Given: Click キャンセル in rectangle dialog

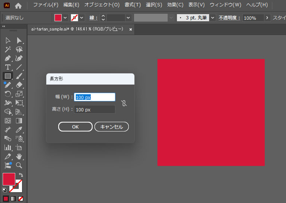Looking at the screenshot, I should (112, 127).
